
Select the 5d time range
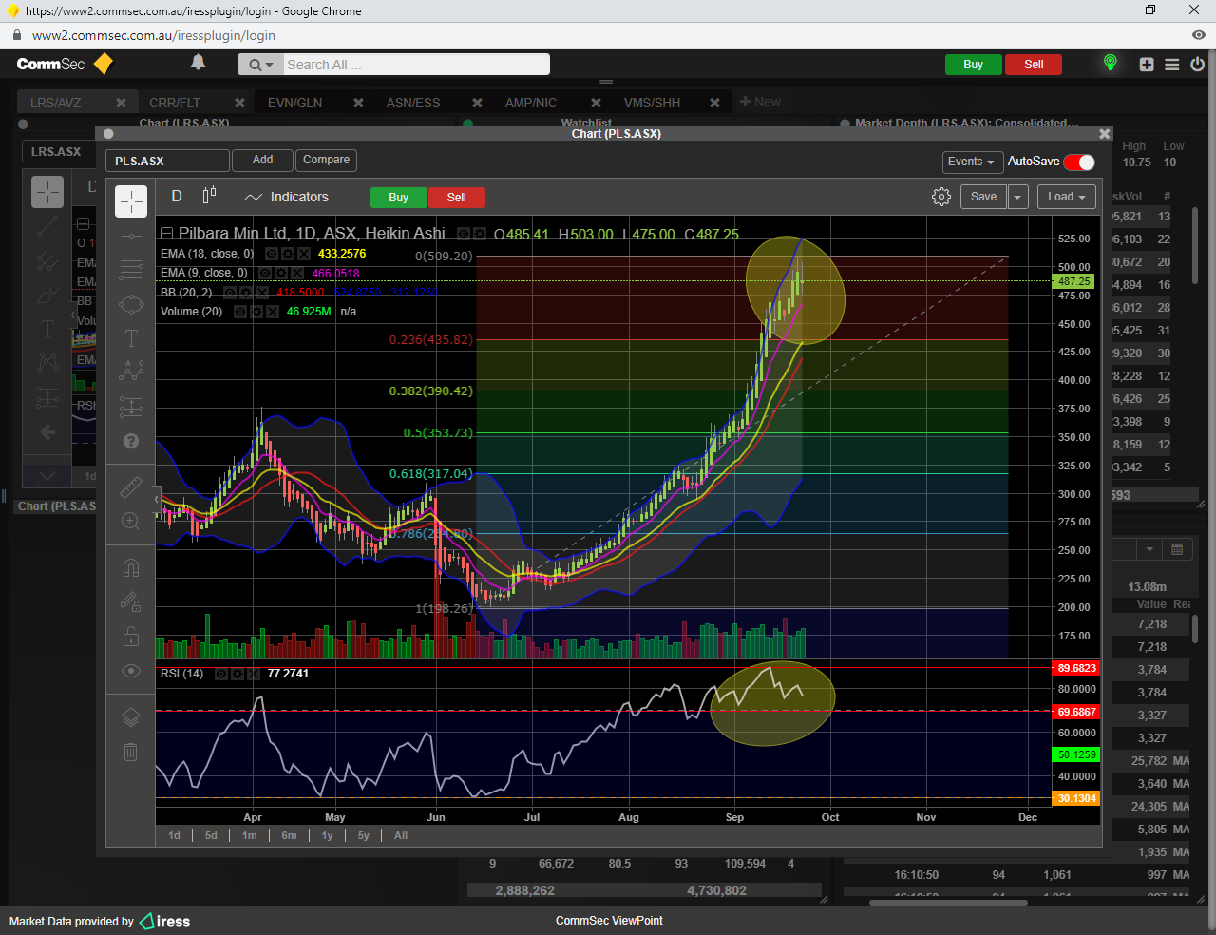pos(211,835)
